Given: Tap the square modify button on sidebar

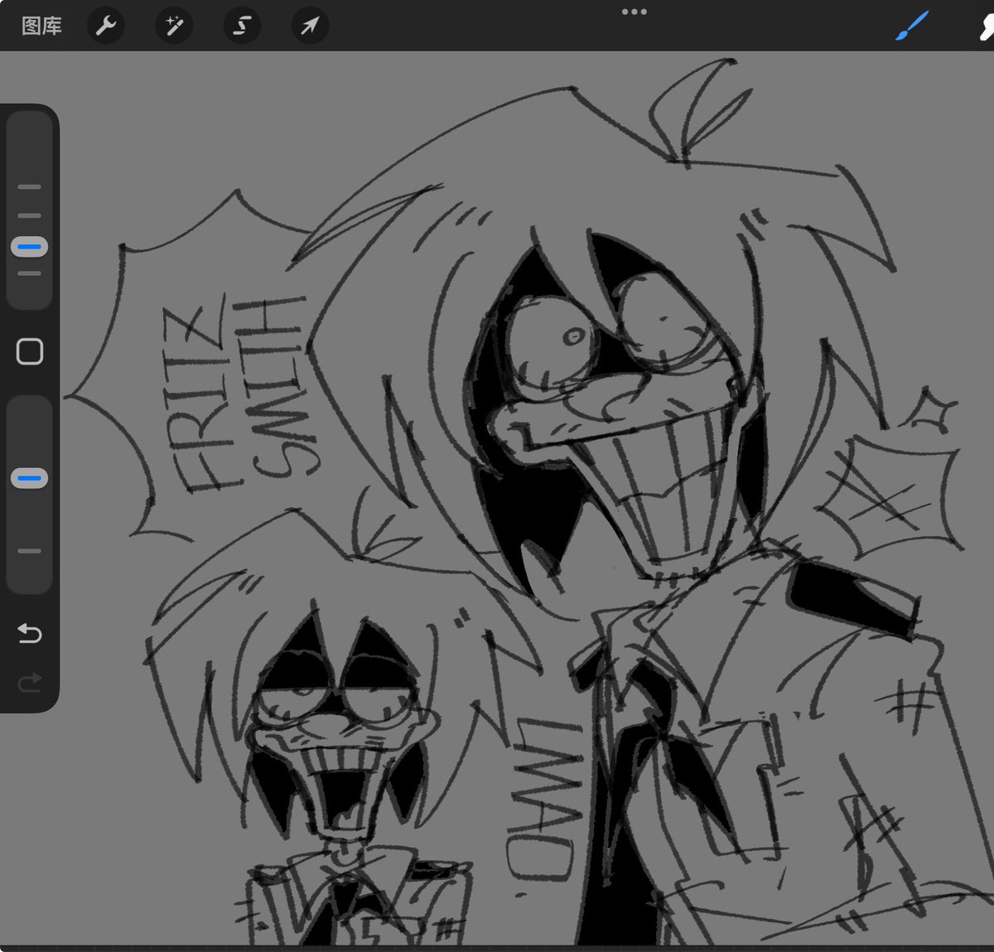Looking at the screenshot, I should click(30, 351).
